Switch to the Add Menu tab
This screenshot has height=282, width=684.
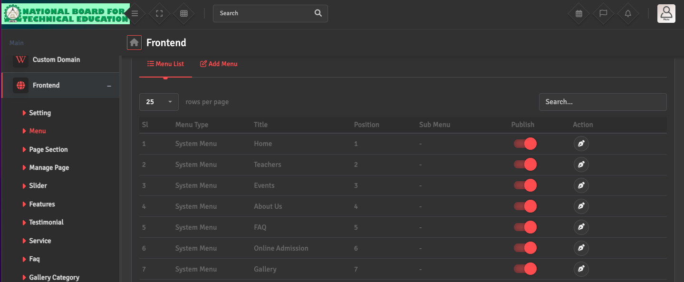tap(219, 64)
